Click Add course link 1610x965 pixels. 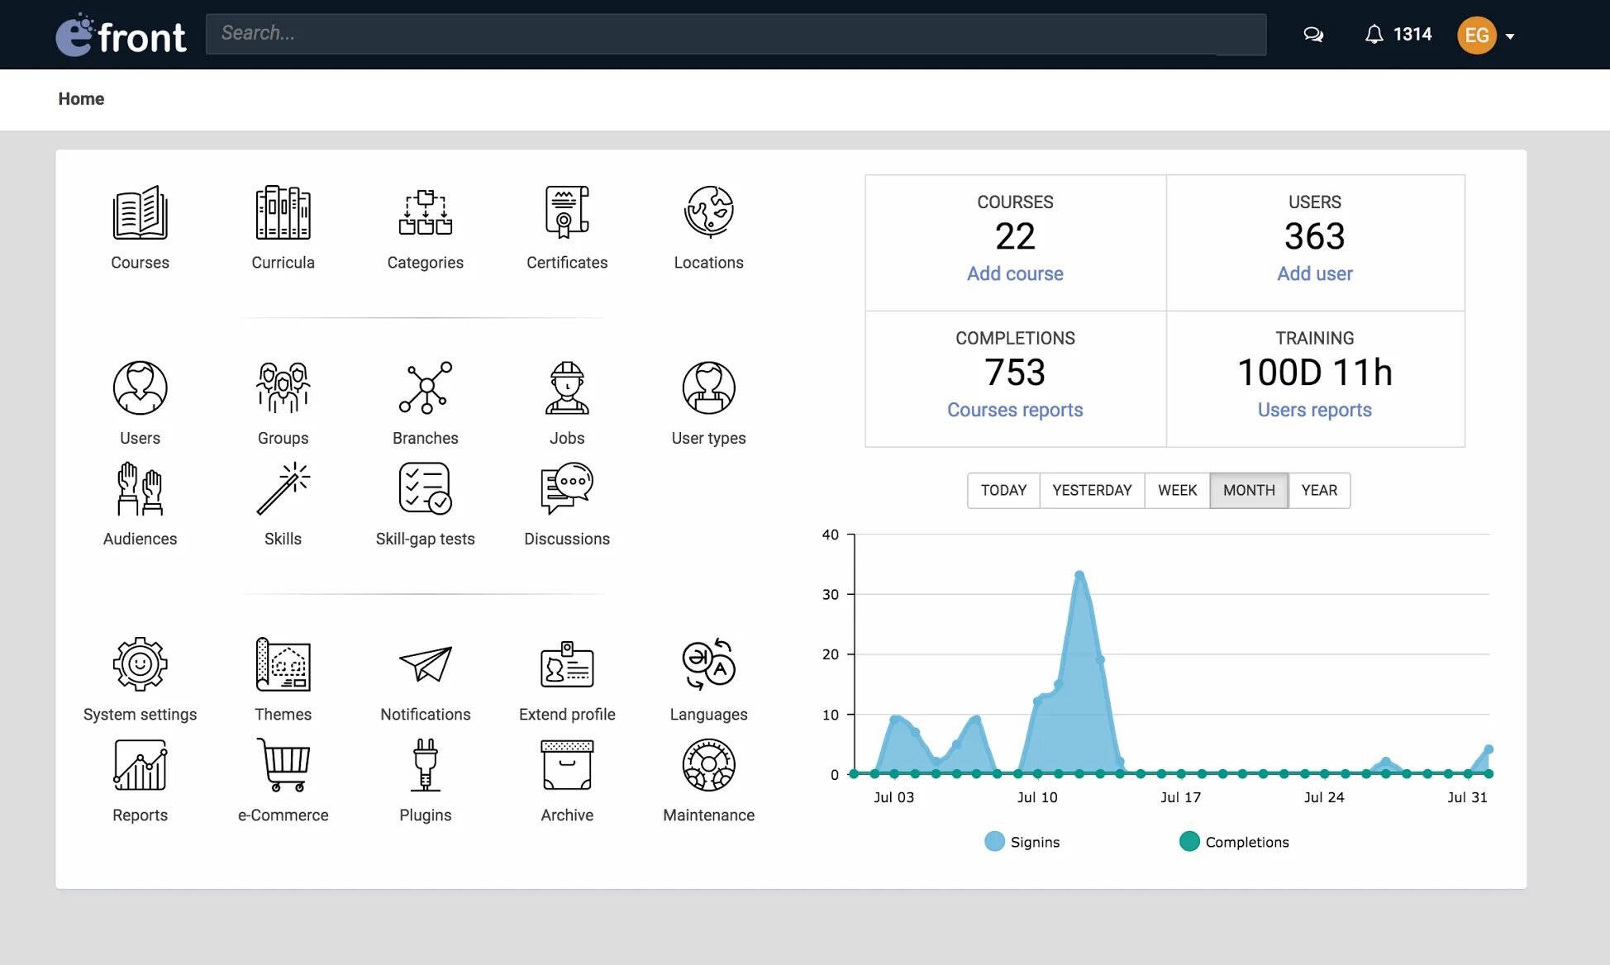1015,273
